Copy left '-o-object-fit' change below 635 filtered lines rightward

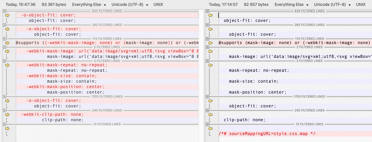click(8, 15)
